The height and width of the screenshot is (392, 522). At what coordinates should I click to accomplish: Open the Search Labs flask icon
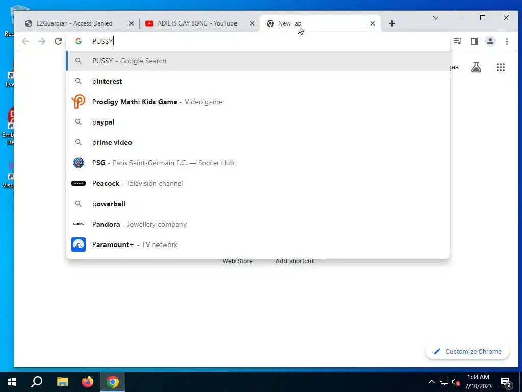(x=476, y=67)
